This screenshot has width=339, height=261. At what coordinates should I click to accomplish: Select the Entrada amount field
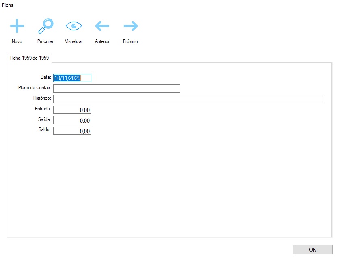(72, 110)
